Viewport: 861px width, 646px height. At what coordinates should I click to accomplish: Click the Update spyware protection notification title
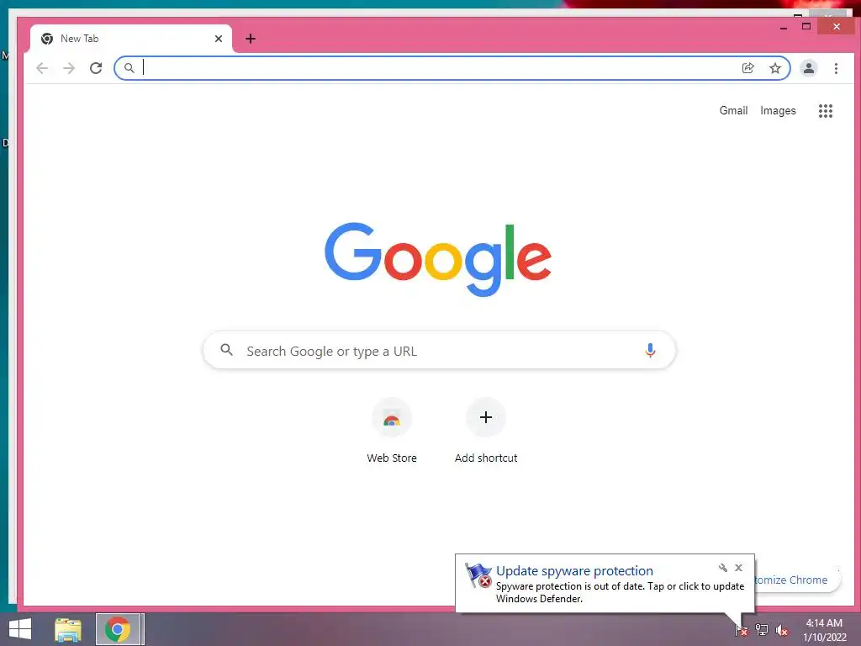(574, 571)
